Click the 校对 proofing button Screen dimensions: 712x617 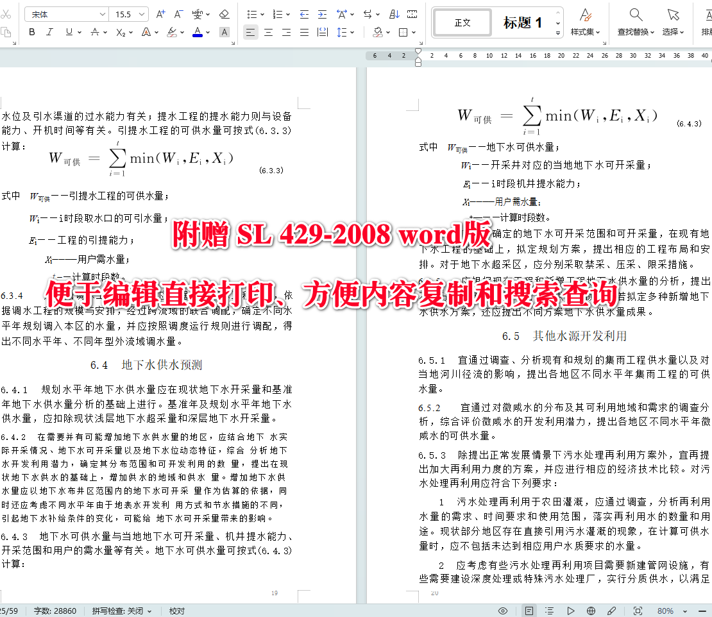coord(176,611)
